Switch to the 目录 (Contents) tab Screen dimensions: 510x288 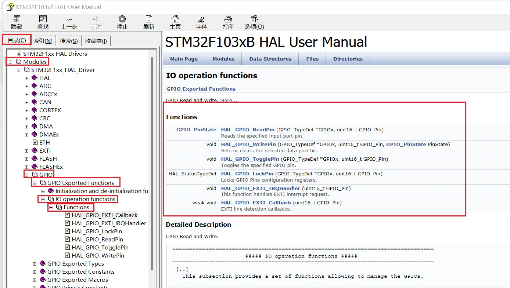[x=17, y=40]
